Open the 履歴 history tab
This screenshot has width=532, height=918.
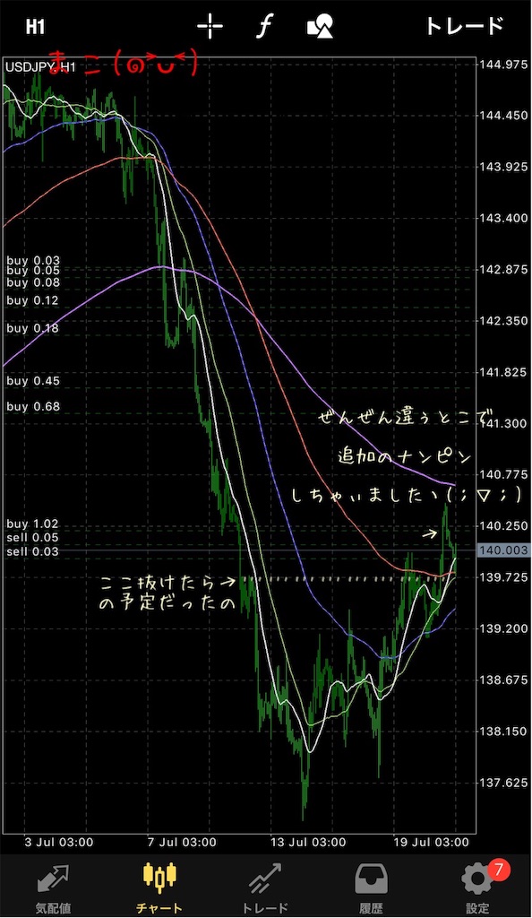tap(371, 888)
